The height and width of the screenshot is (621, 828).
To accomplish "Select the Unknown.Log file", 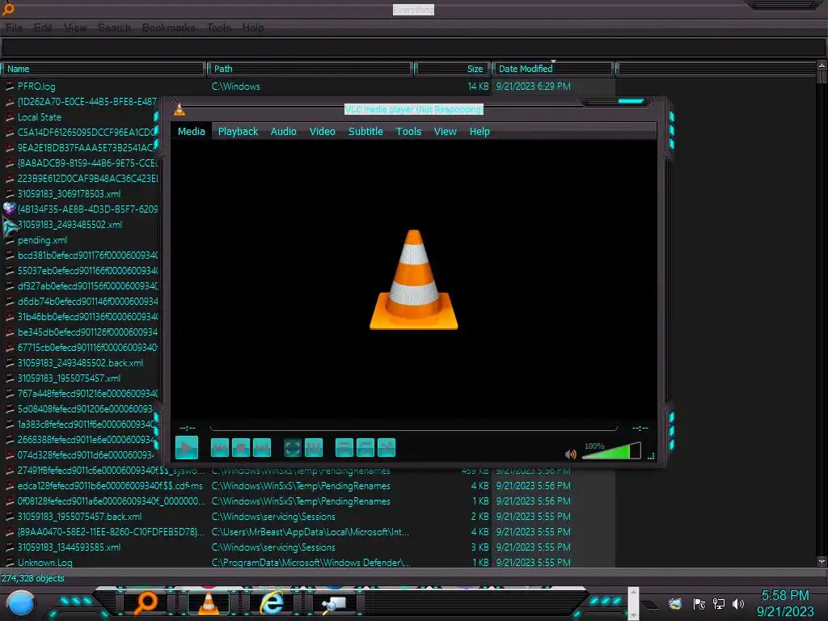I will point(45,563).
